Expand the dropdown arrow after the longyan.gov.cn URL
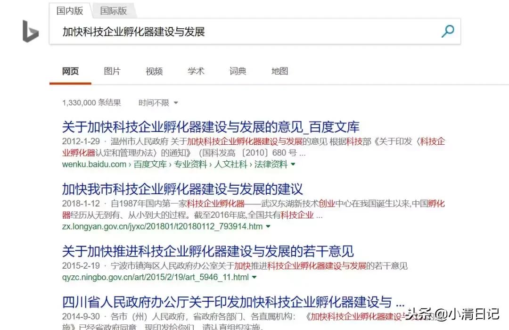This screenshot has width=509, height=330. pyautogui.click(x=267, y=226)
